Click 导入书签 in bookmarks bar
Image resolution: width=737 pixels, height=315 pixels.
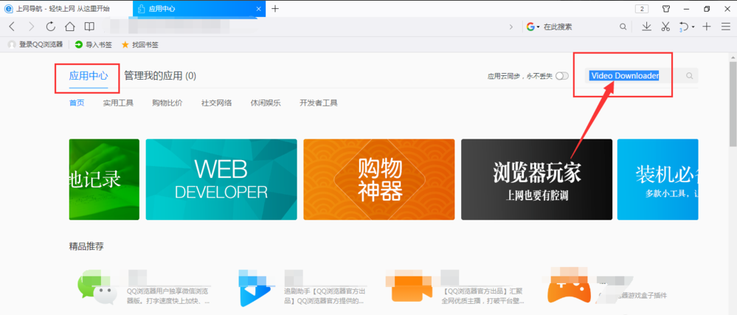tap(94, 45)
